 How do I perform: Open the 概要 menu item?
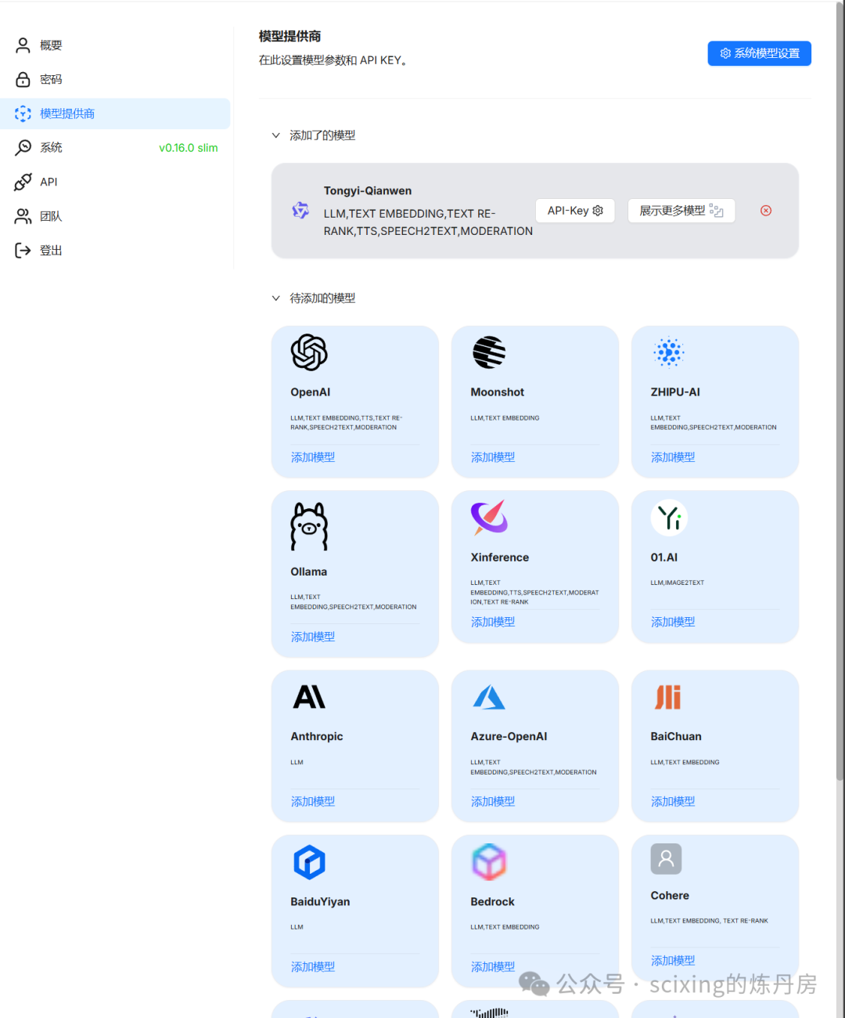pos(115,45)
